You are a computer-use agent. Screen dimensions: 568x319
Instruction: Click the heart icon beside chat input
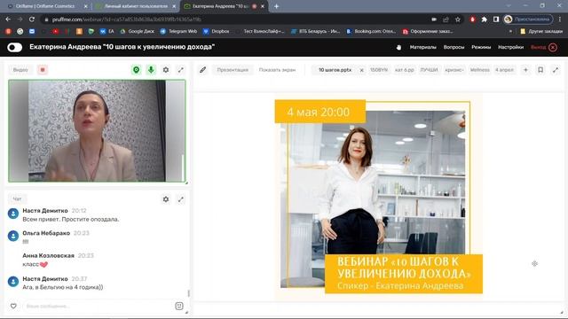click(13, 306)
